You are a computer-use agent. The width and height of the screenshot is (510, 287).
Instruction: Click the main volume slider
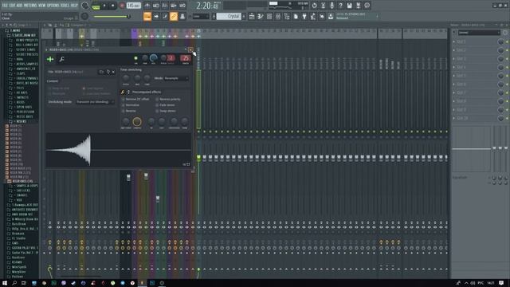(x=112, y=16)
